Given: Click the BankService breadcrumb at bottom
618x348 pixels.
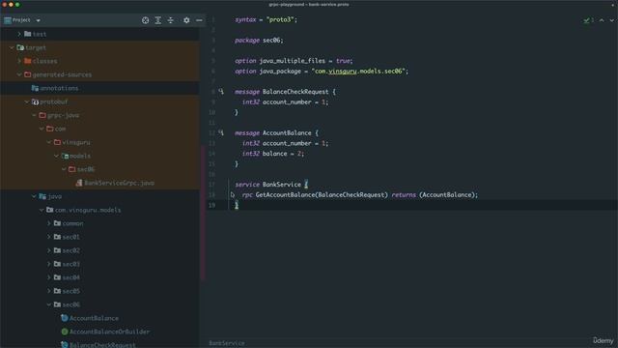Looking at the screenshot, I should pyautogui.click(x=227, y=343).
